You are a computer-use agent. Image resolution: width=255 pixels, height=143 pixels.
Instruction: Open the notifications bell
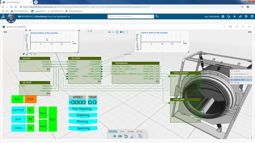tap(229, 16)
